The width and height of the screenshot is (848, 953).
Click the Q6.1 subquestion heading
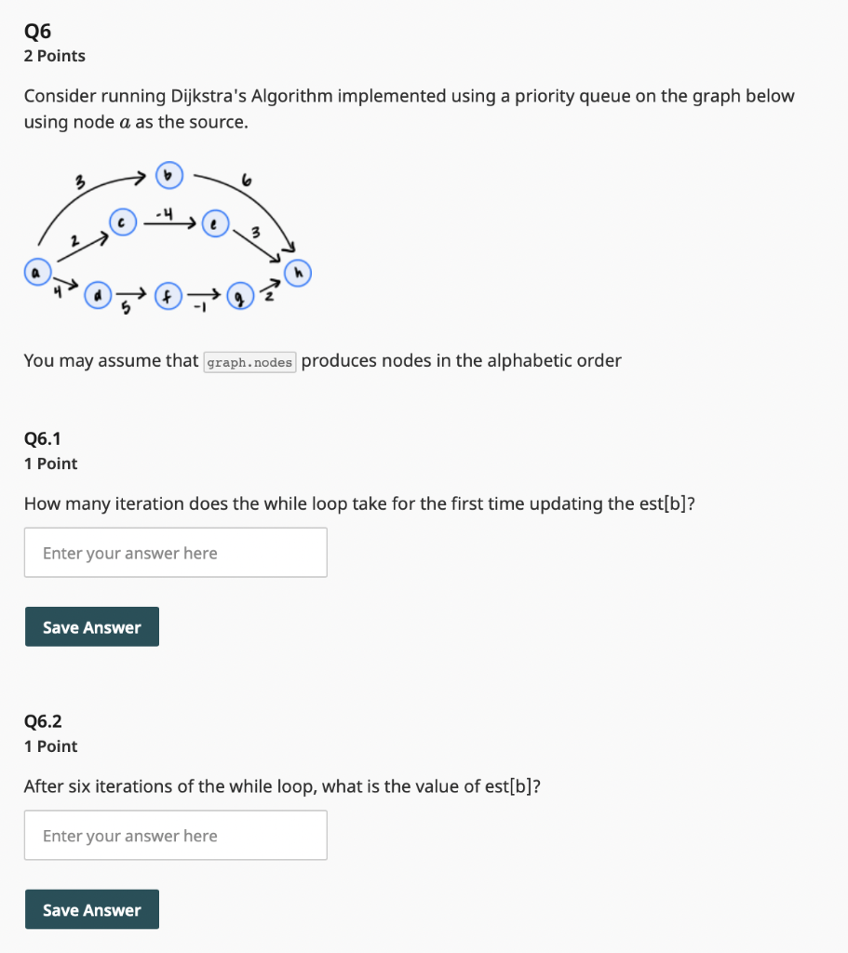(43, 438)
